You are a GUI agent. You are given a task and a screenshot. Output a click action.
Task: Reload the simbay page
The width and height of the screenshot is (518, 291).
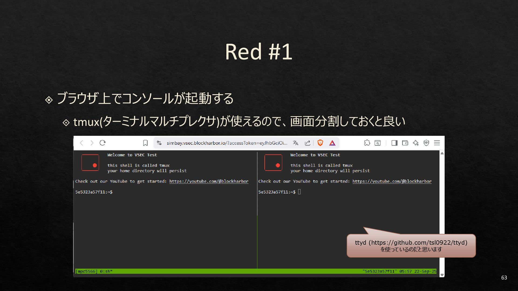103,143
